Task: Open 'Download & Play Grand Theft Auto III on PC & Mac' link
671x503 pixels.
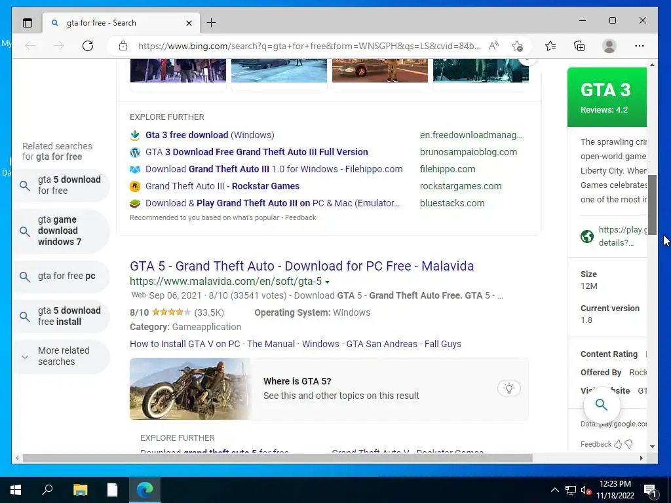Action: [273, 204]
